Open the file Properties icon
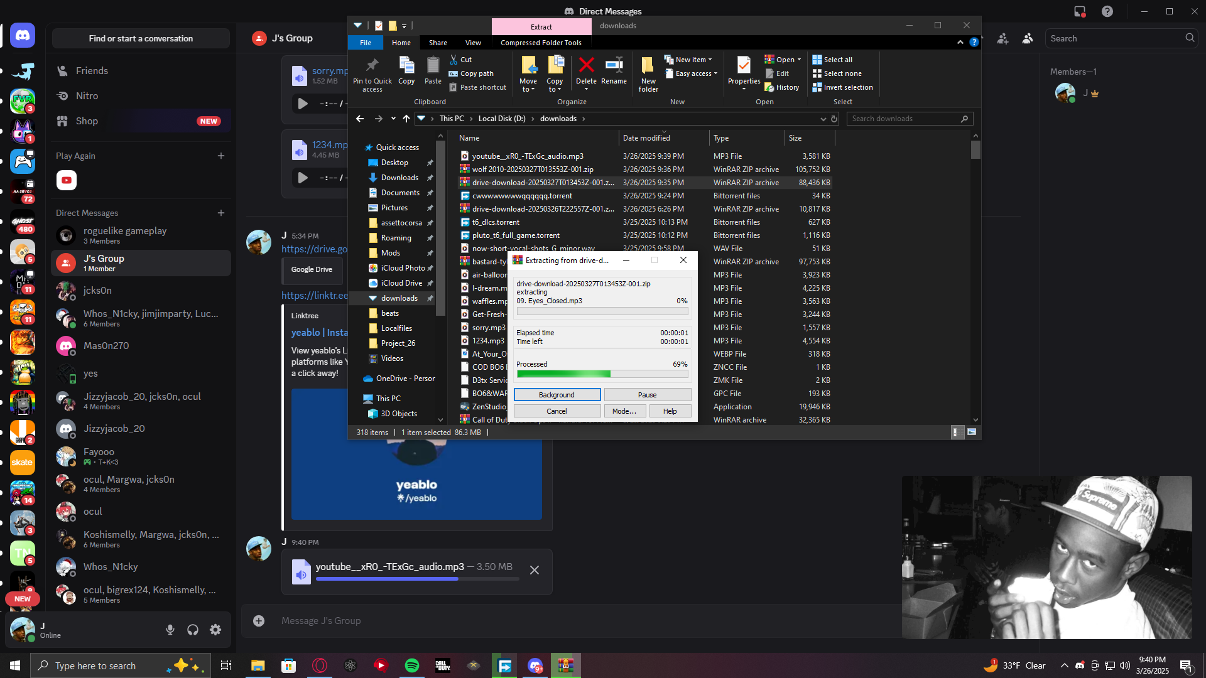Screen dimensions: 1206x678 click(744, 66)
